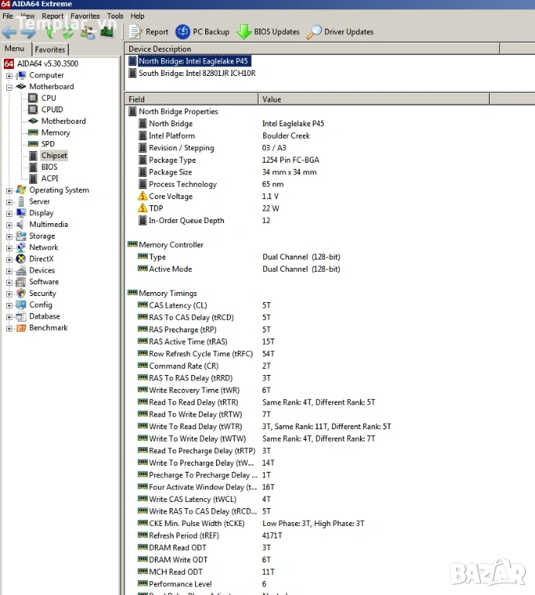Open the Tools menu

coord(115,15)
